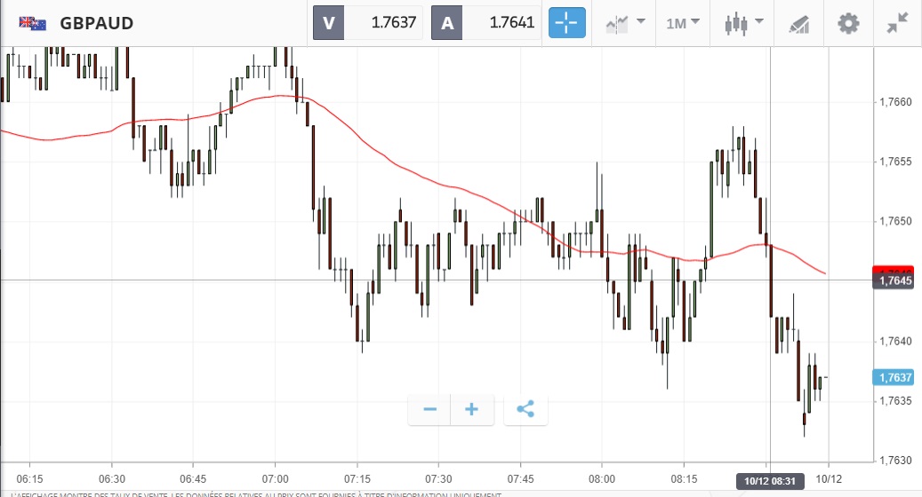Toggle the blue crosshair cursor button
Screen dimensions: 922x497
(567, 23)
